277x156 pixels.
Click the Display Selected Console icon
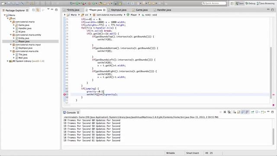257,112
